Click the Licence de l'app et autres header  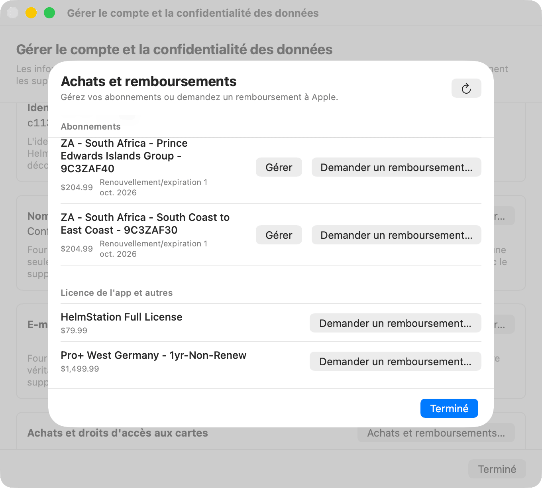point(116,293)
